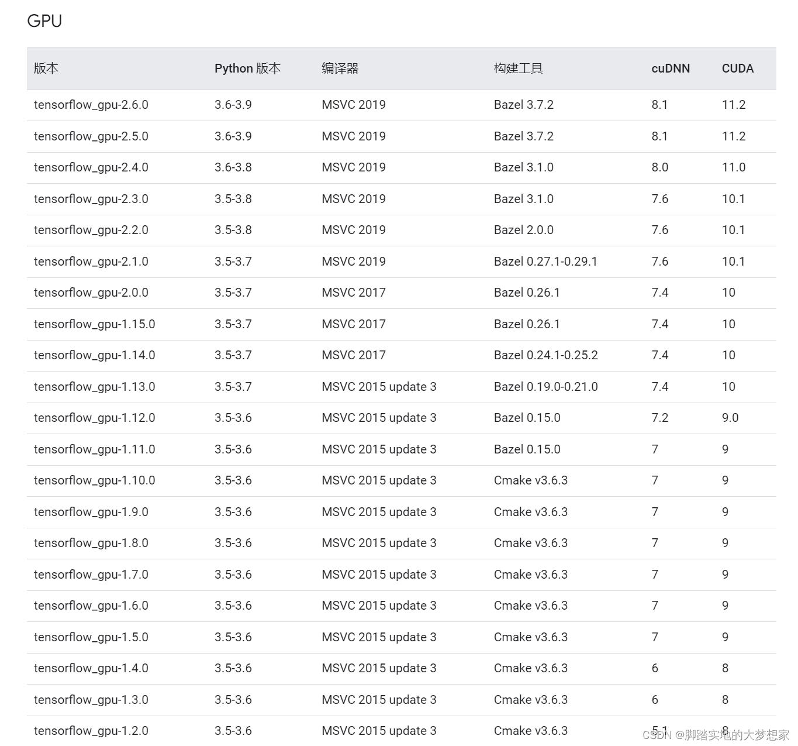Viewport: 798px width, 746px height.
Task: Click cuDNN 7.2 in tensorflow_gpu-1.12.0 row
Action: pos(660,418)
